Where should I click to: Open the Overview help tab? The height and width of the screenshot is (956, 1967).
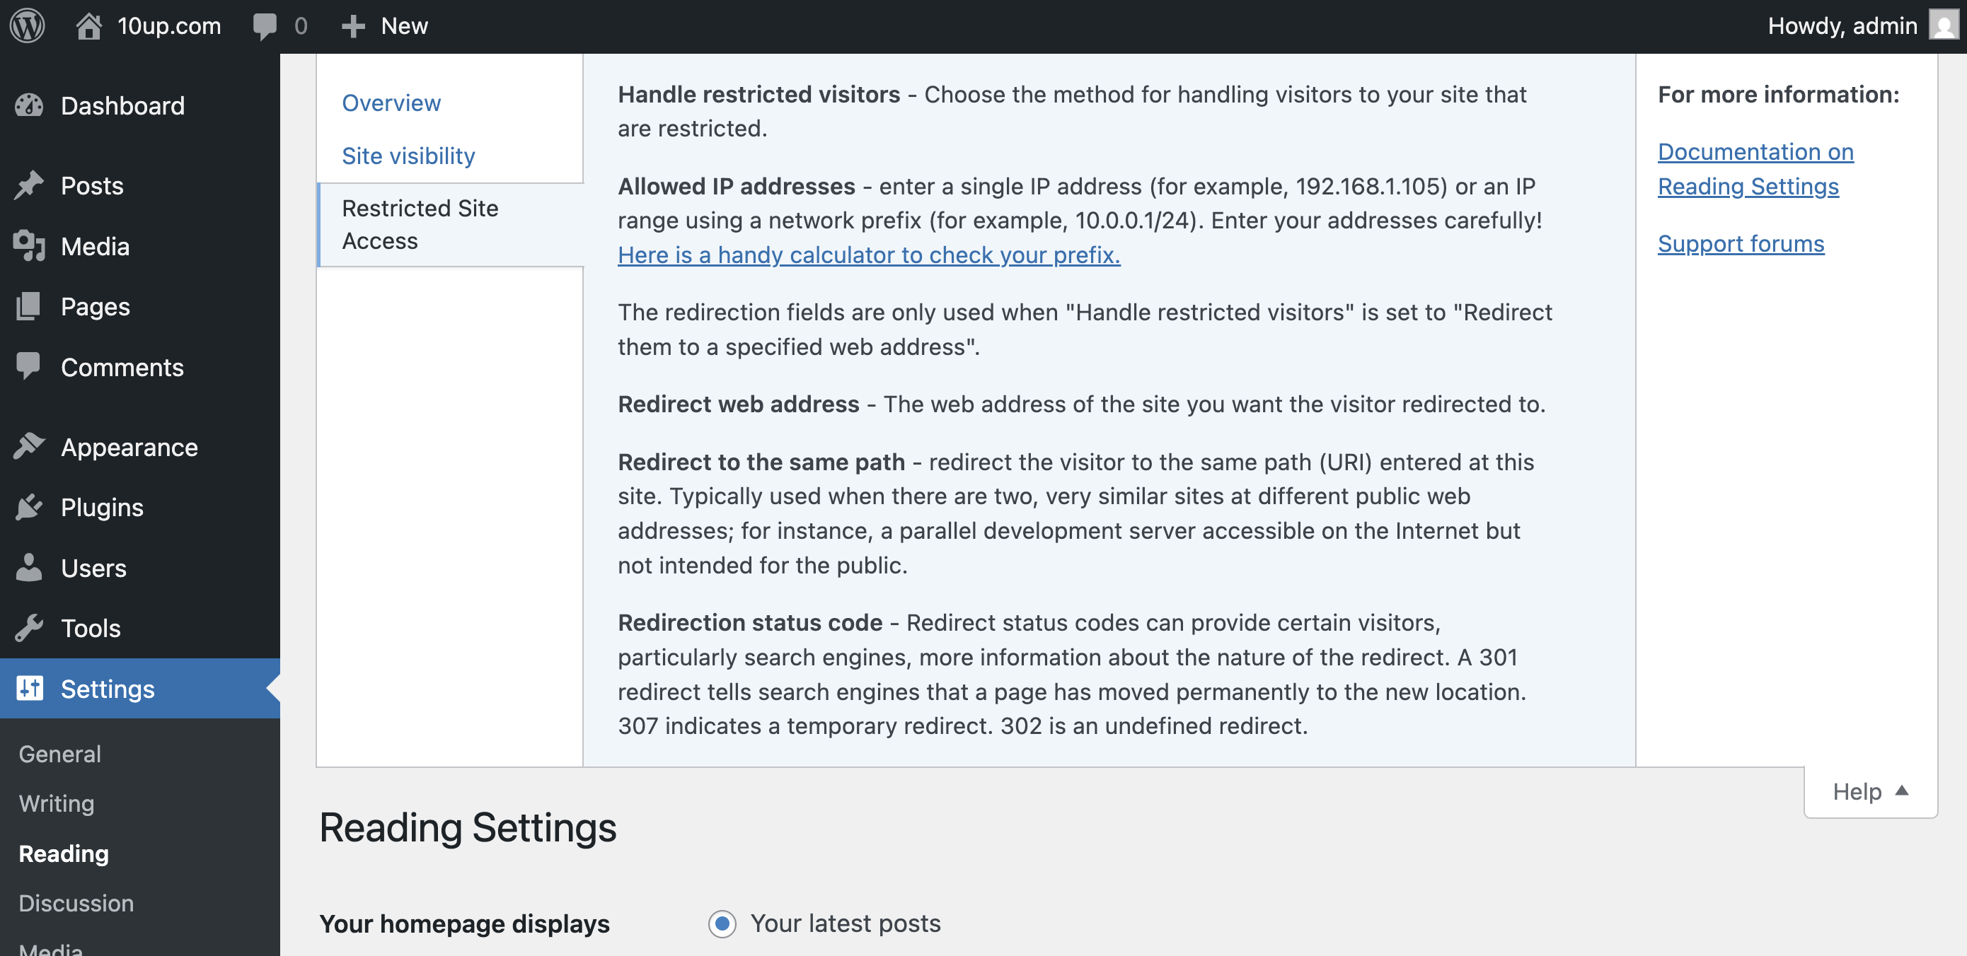[x=391, y=103]
